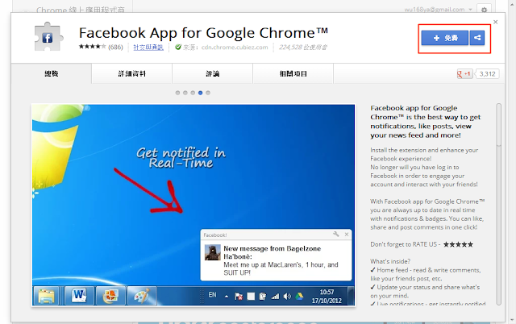Click the folder icon in the pictured taskbar
The image size is (516, 324).
click(47, 296)
